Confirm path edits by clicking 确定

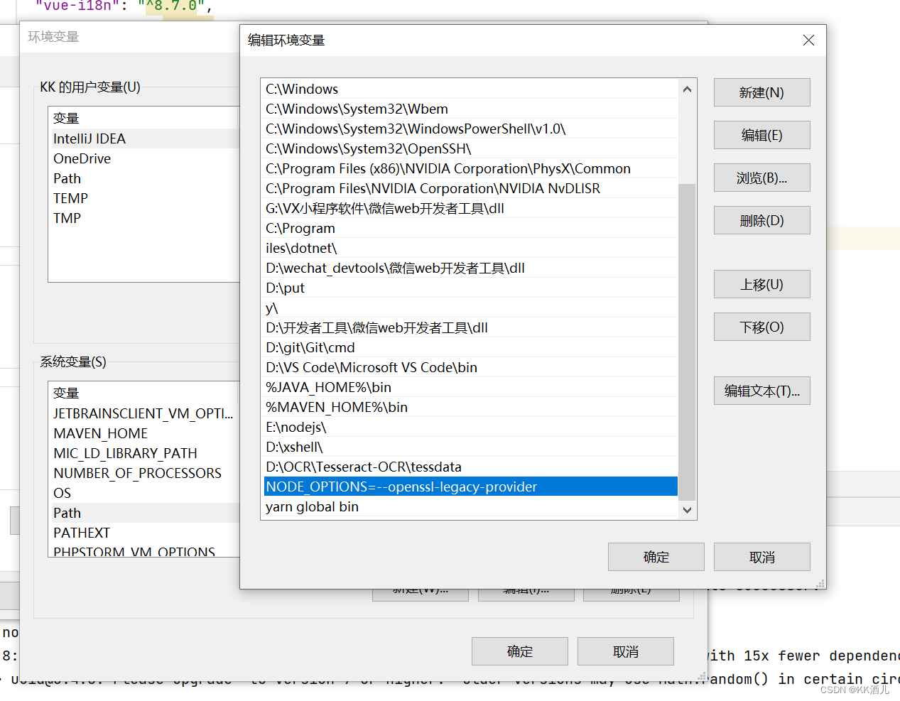[655, 557]
